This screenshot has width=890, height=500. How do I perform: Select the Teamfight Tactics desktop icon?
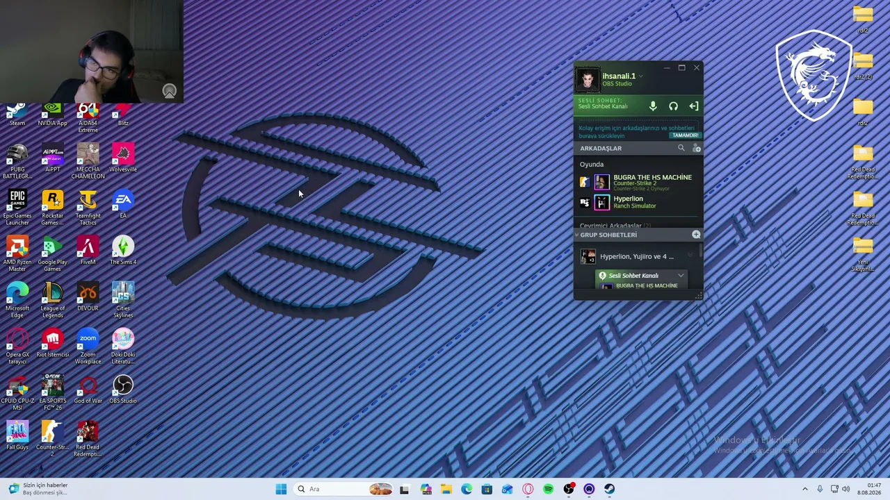point(88,208)
